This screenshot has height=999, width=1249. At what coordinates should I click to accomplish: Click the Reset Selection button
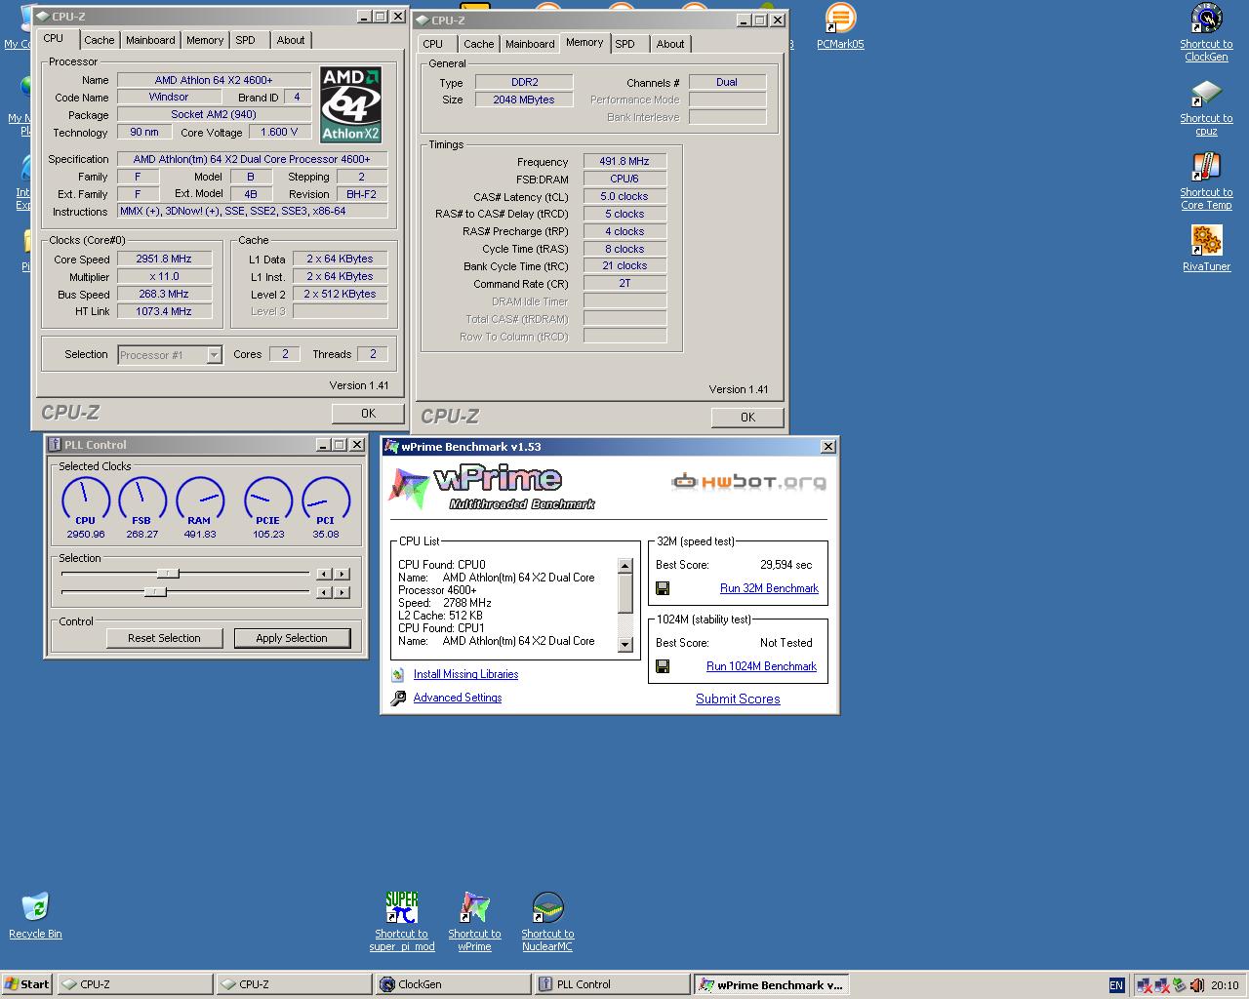click(x=164, y=638)
